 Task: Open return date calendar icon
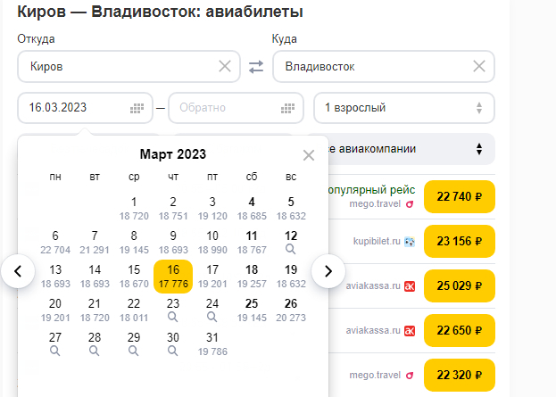coord(287,108)
